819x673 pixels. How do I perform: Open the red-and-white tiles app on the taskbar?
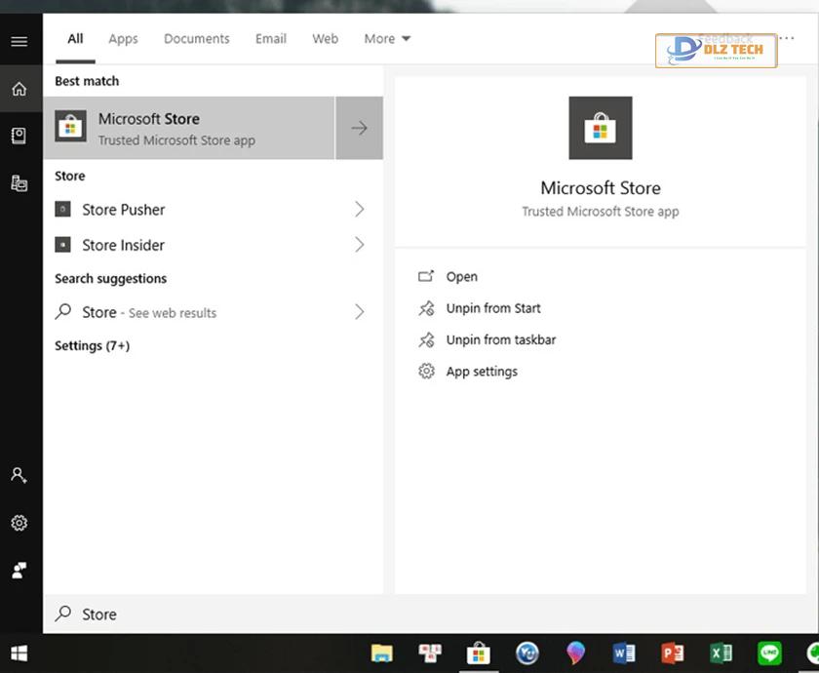pos(430,653)
